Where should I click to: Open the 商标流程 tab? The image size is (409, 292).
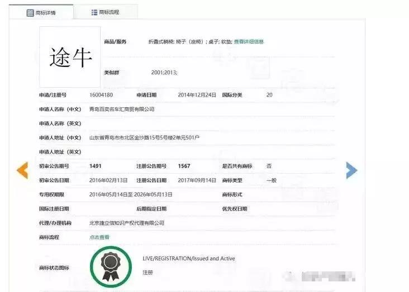[x=108, y=12]
